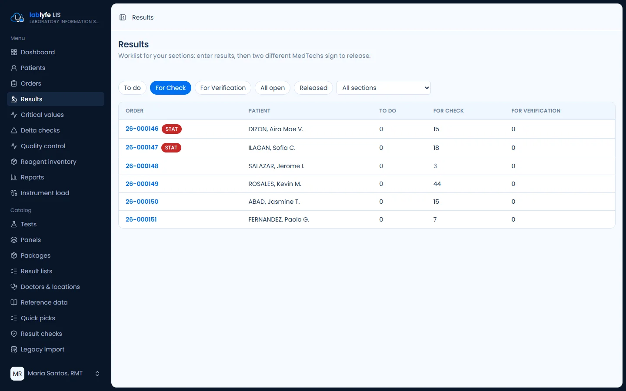The height and width of the screenshot is (391, 626).
Task: Click the STAT badge on order 26-000147
Action: pyautogui.click(x=171, y=148)
